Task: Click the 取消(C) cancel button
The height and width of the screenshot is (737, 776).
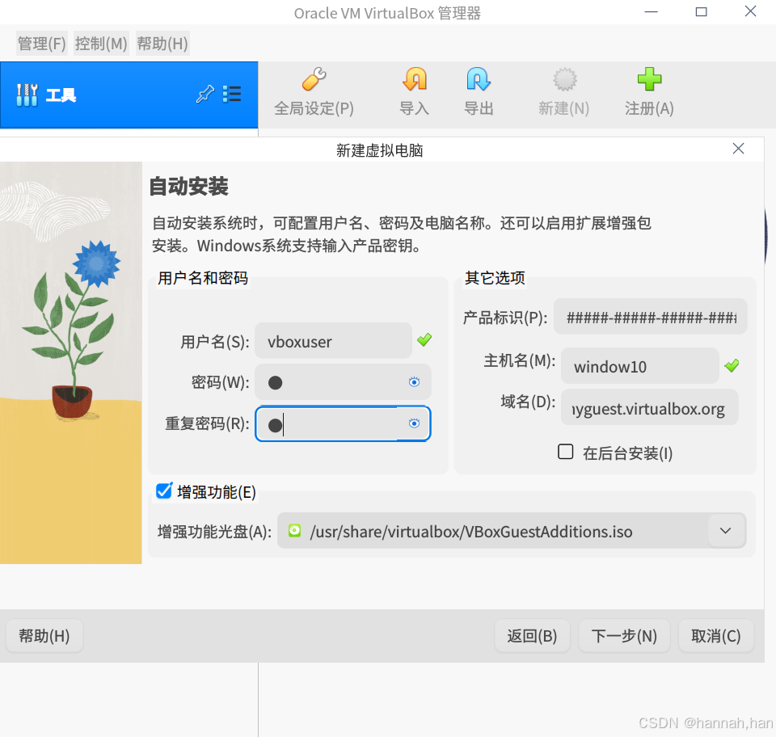Action: coord(715,636)
